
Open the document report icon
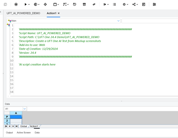144,5
